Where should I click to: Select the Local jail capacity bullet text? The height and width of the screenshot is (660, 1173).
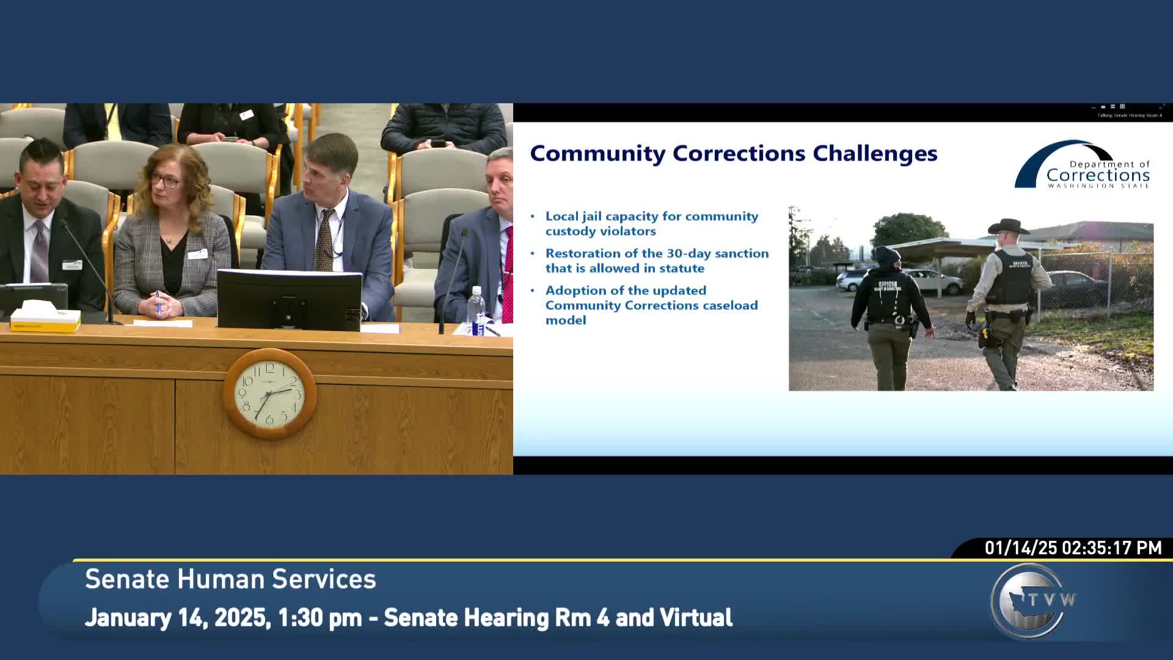(x=651, y=224)
